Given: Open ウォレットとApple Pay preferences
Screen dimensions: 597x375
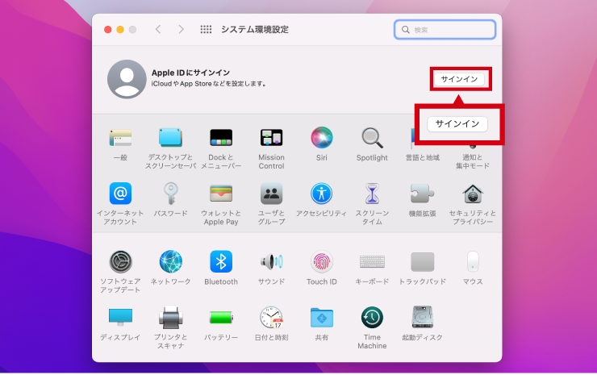Looking at the screenshot, I should [221, 194].
